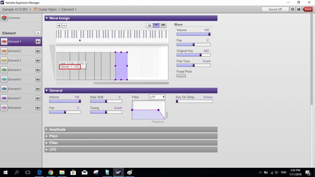The height and width of the screenshot is (177, 315).
Task: Adjust the Key On Delay slider
Action: click(x=194, y=101)
